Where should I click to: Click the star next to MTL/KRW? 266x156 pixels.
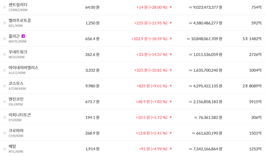5,149
